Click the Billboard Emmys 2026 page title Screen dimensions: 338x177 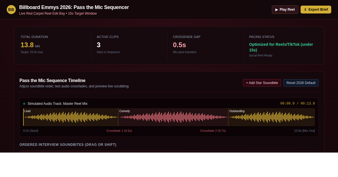[74, 7]
